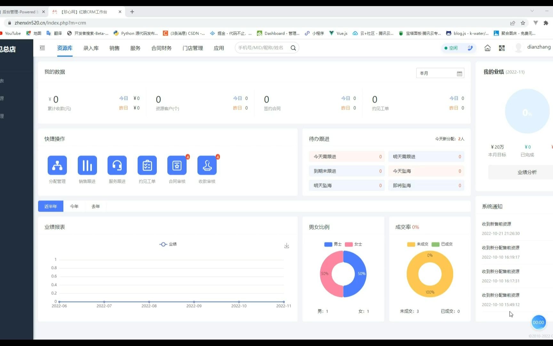The width and height of the screenshot is (553, 346).
Task: Open 明天坠海 follow-up row
Action: point(347,185)
